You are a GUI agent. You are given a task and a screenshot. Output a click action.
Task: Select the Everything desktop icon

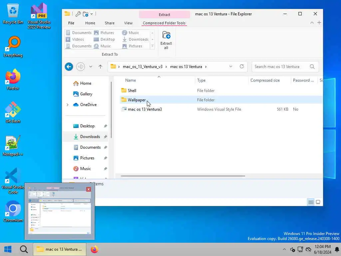tap(13, 47)
